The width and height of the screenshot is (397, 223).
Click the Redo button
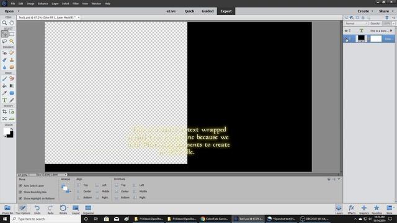(x=50, y=209)
